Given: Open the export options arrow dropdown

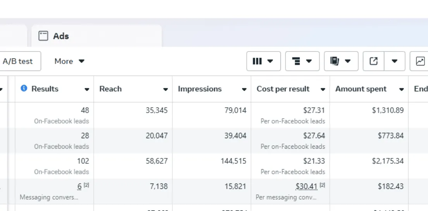Looking at the screenshot, I should pos(394,61).
